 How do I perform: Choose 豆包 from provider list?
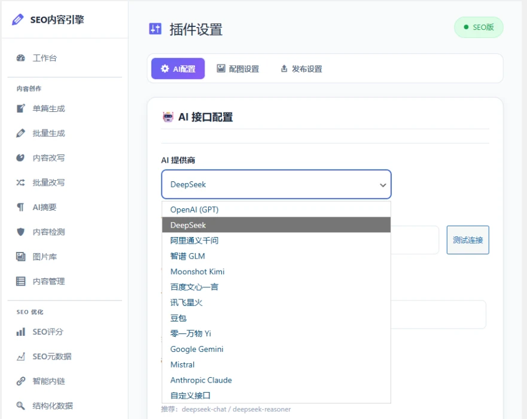(276, 318)
